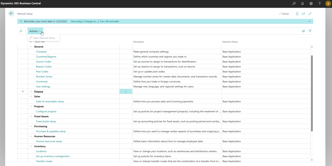Go back using the back arrow

tap(11, 13)
